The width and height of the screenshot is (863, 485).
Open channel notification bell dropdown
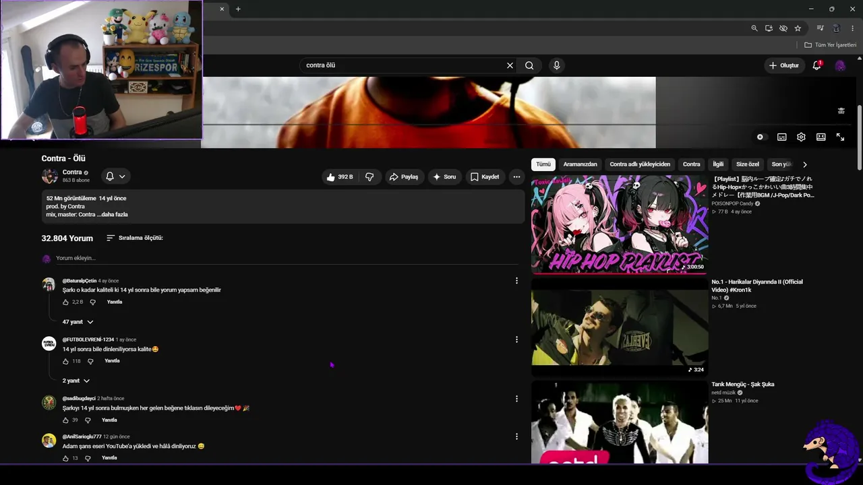point(115,176)
